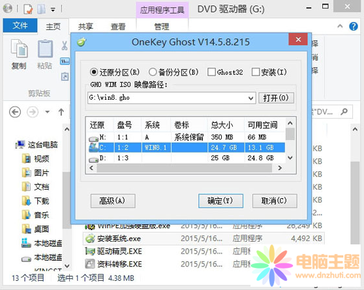
Task: Click the 这台电脑 computer icon
Action: pyautogui.click(x=20, y=145)
